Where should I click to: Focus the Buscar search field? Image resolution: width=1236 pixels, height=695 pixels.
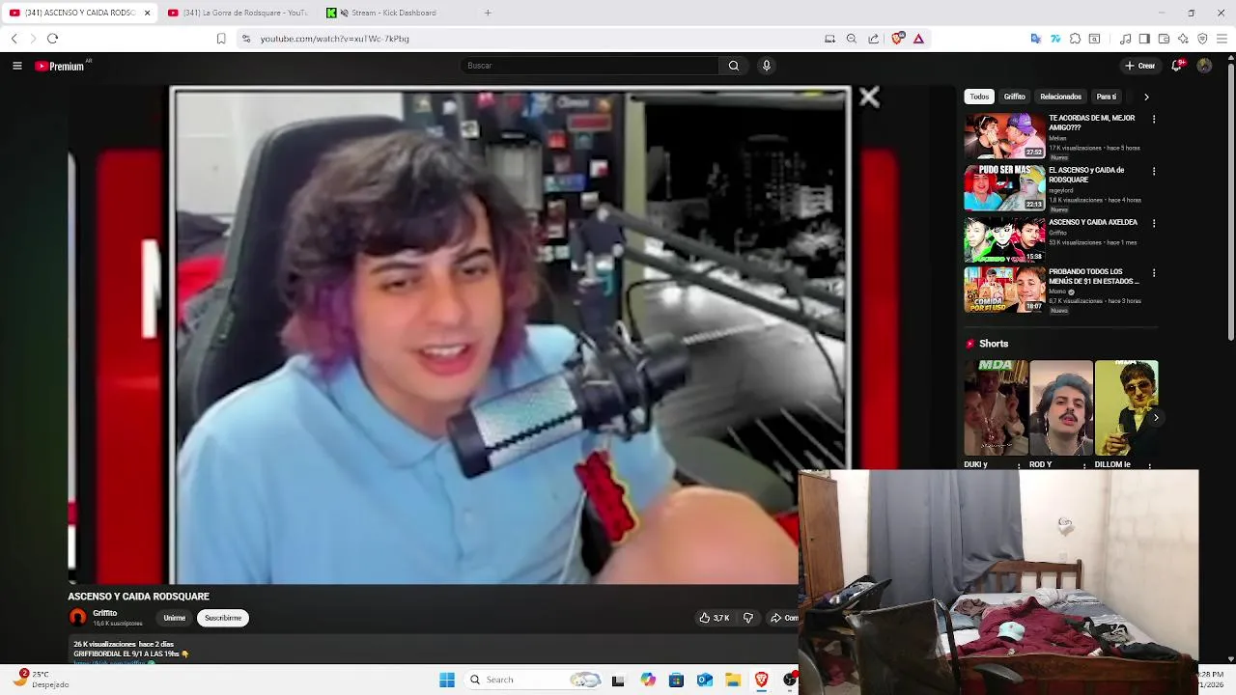589,66
